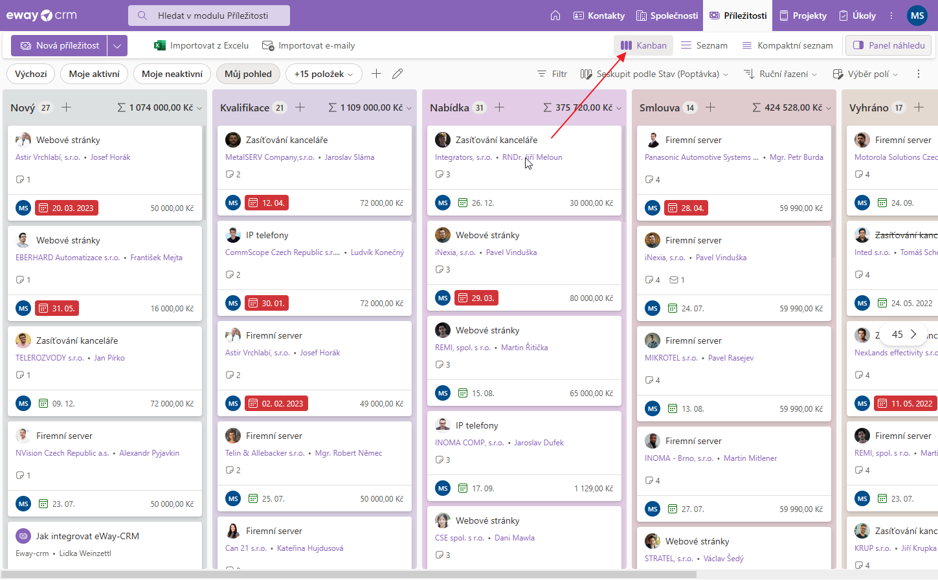Switch to Seznam list view
Viewport: 938px width, 580px height.
tap(704, 45)
